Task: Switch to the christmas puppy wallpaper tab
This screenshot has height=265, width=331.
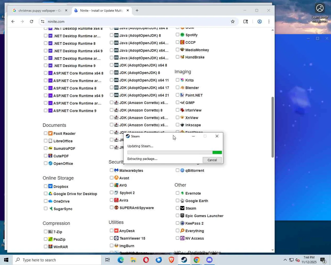Action: tap(40, 11)
